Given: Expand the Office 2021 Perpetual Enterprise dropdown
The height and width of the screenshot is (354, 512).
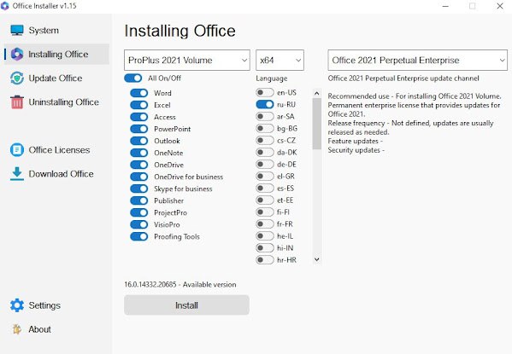Looking at the screenshot, I should click(418, 60).
